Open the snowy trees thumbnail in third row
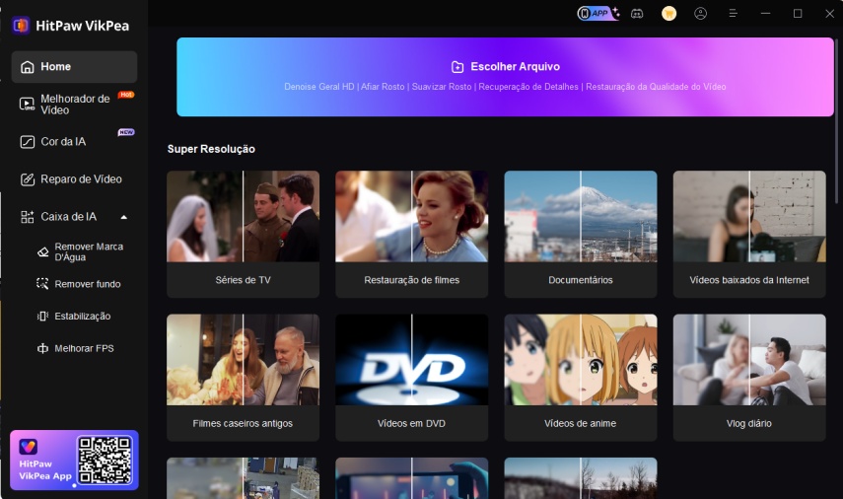This screenshot has height=499, width=843. point(581,478)
